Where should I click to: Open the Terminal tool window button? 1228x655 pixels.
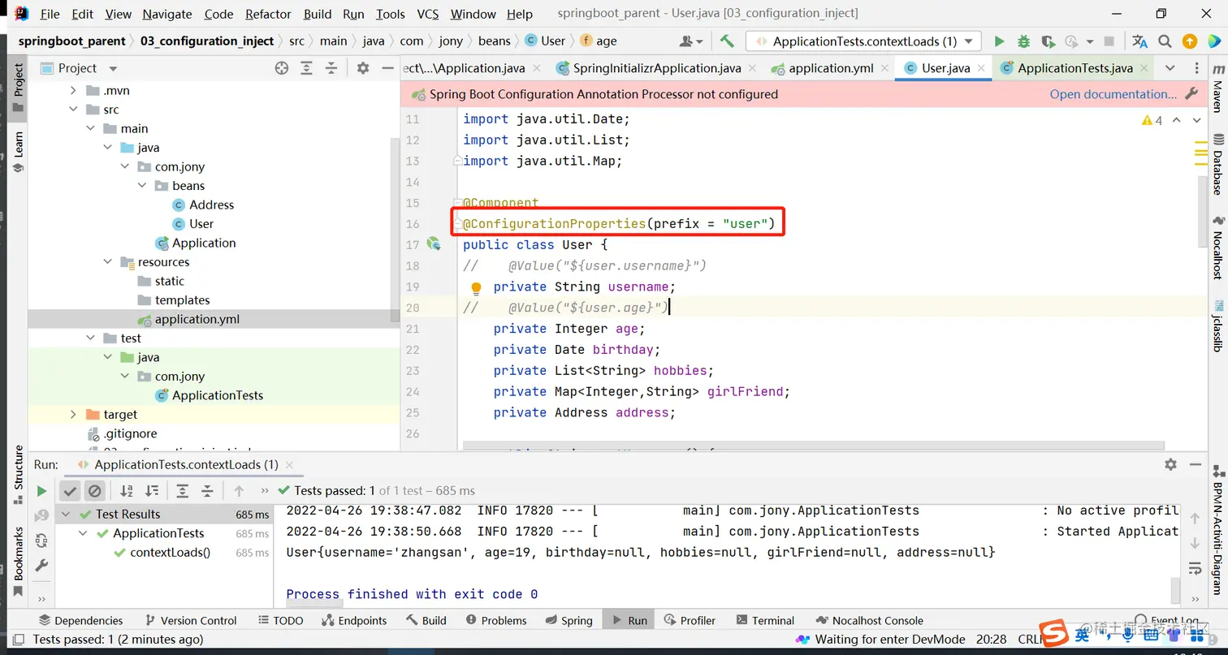tap(764, 621)
